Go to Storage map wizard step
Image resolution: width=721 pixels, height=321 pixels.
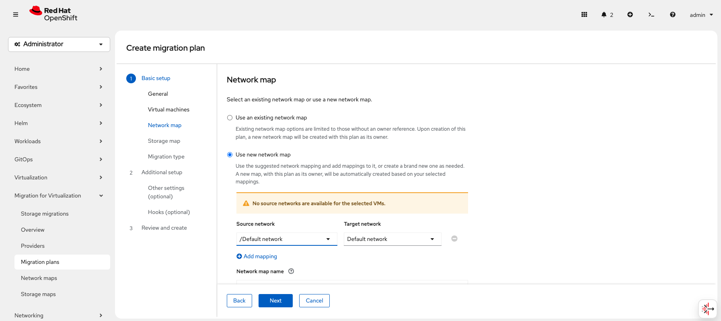[164, 141]
